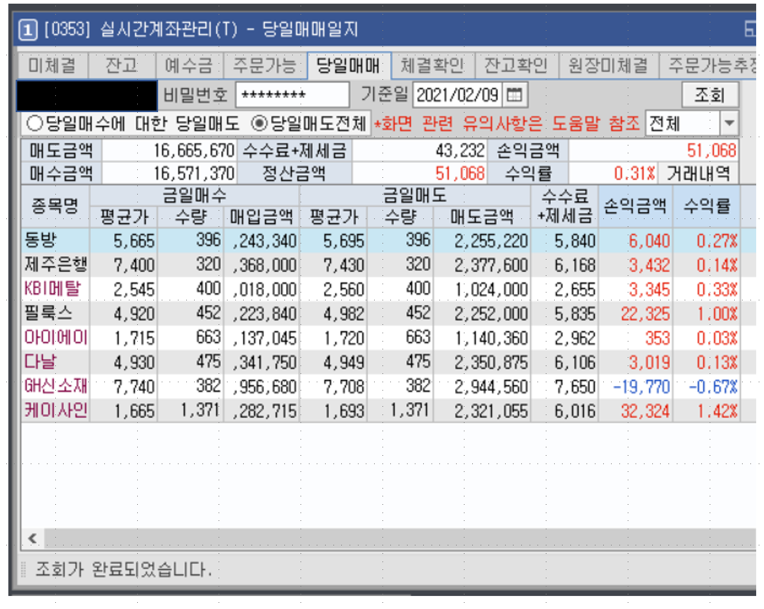Select the 다날 stock row name
Screen dimensions: 764x609
pyautogui.click(x=40, y=361)
